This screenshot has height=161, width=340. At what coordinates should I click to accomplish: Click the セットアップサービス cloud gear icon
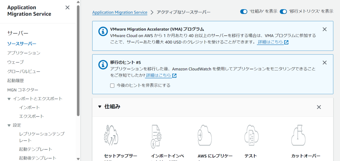(111, 136)
